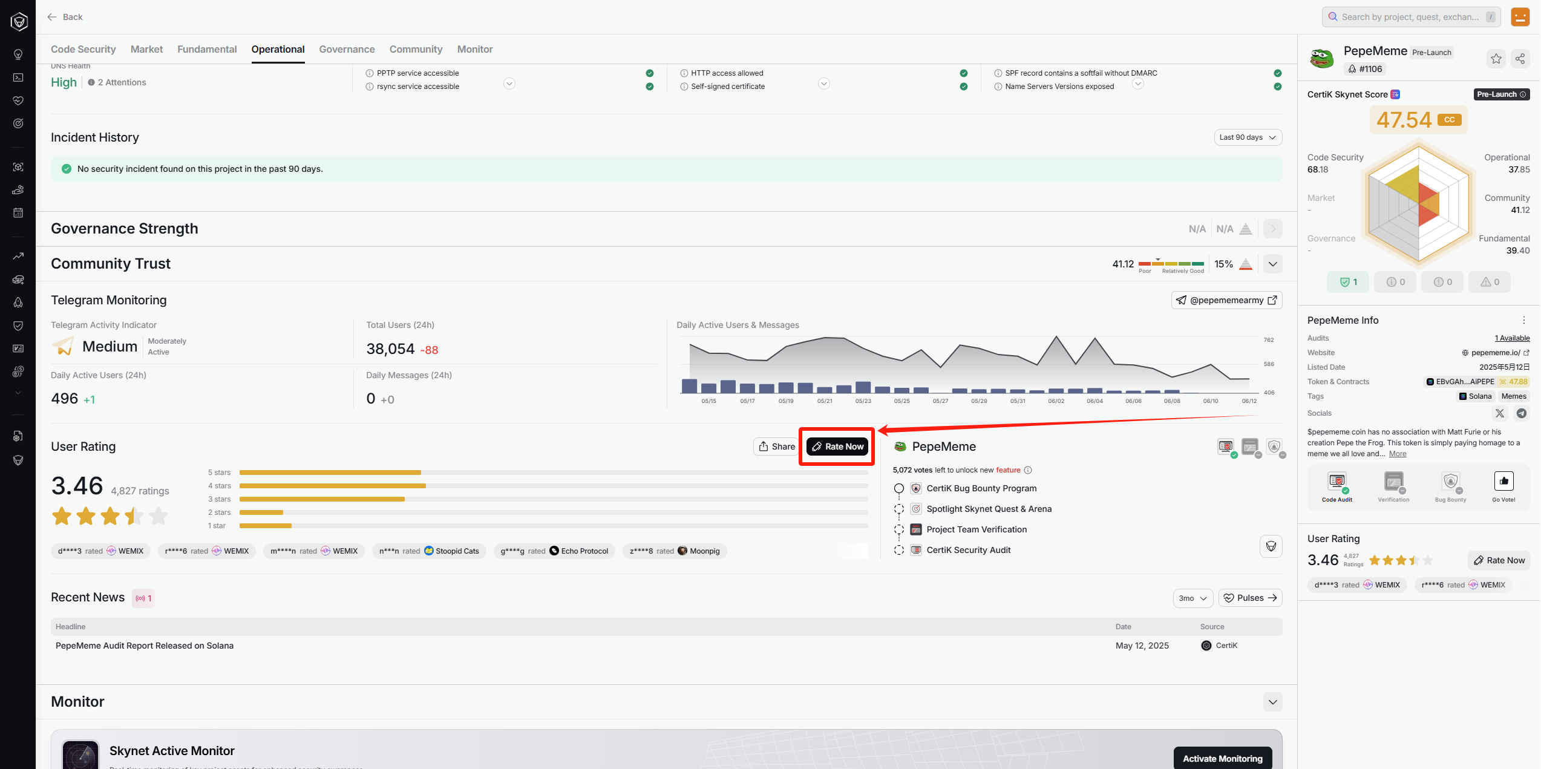Expand the PPTP service items chevron
This screenshot has height=769, width=1541.
(509, 83)
